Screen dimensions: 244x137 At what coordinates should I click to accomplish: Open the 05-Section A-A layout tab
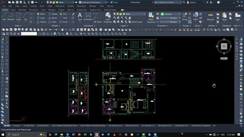point(115,126)
